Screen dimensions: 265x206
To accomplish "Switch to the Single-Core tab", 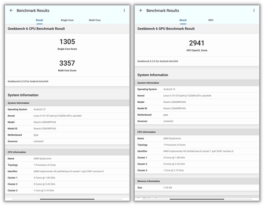I will pyautogui.click(x=67, y=20).
